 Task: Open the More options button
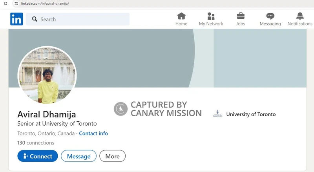[x=113, y=156]
